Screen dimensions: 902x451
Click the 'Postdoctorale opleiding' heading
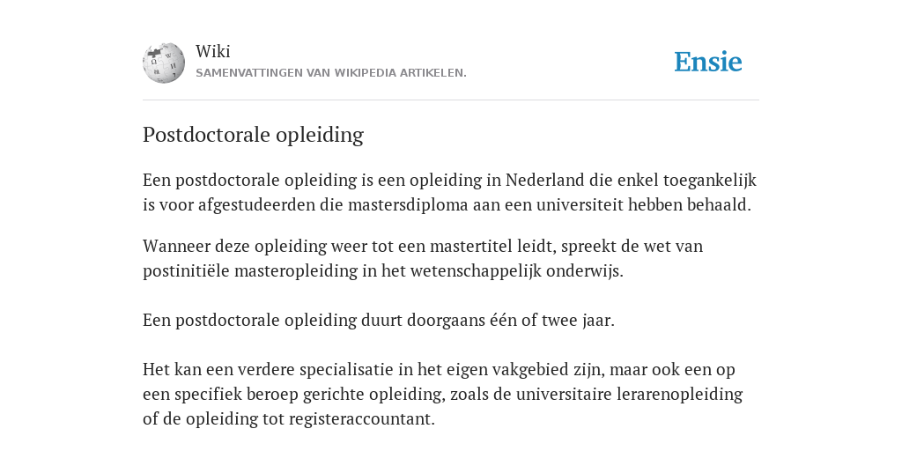(253, 135)
